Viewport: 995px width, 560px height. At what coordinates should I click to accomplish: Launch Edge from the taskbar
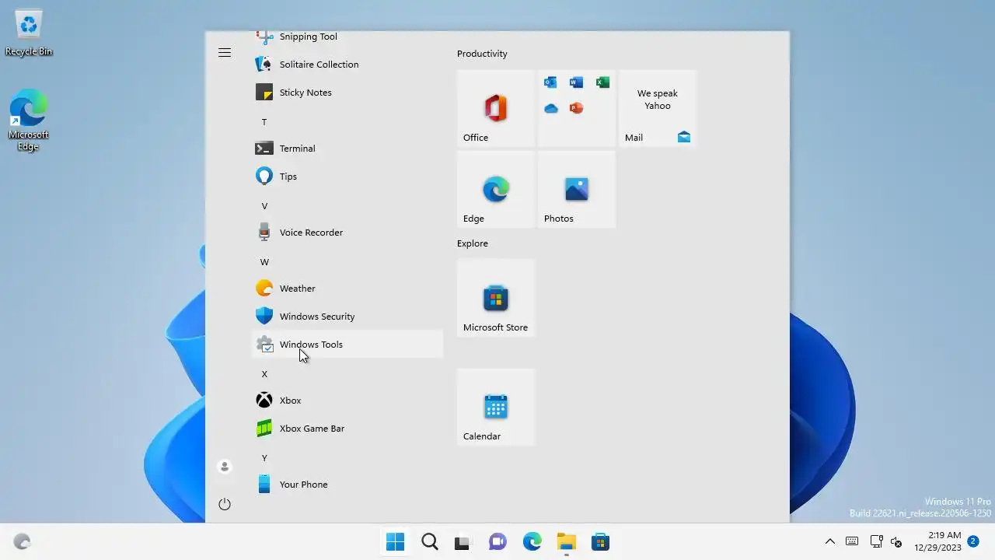point(532,542)
